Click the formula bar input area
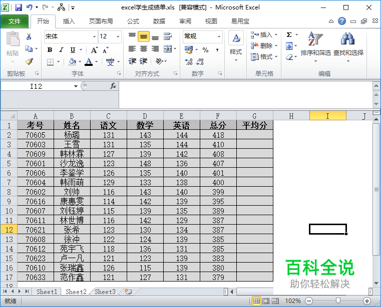The height and width of the screenshot is (307, 381). 245,95
